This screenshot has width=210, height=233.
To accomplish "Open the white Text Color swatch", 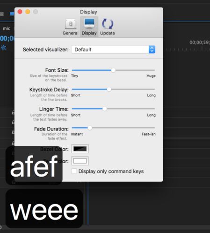I will [x=80, y=161].
